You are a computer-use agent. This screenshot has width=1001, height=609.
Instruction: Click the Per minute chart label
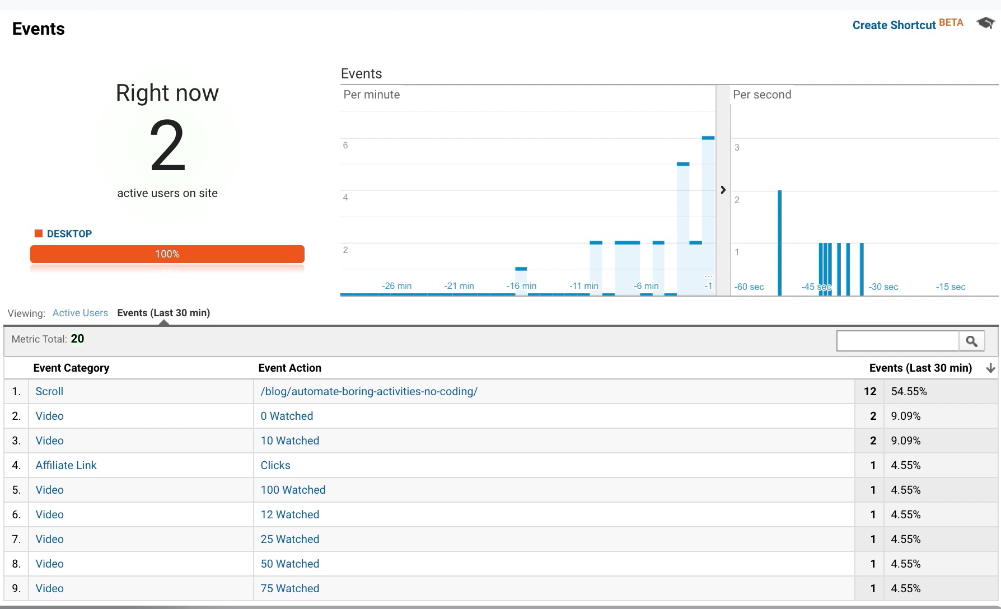(x=372, y=95)
